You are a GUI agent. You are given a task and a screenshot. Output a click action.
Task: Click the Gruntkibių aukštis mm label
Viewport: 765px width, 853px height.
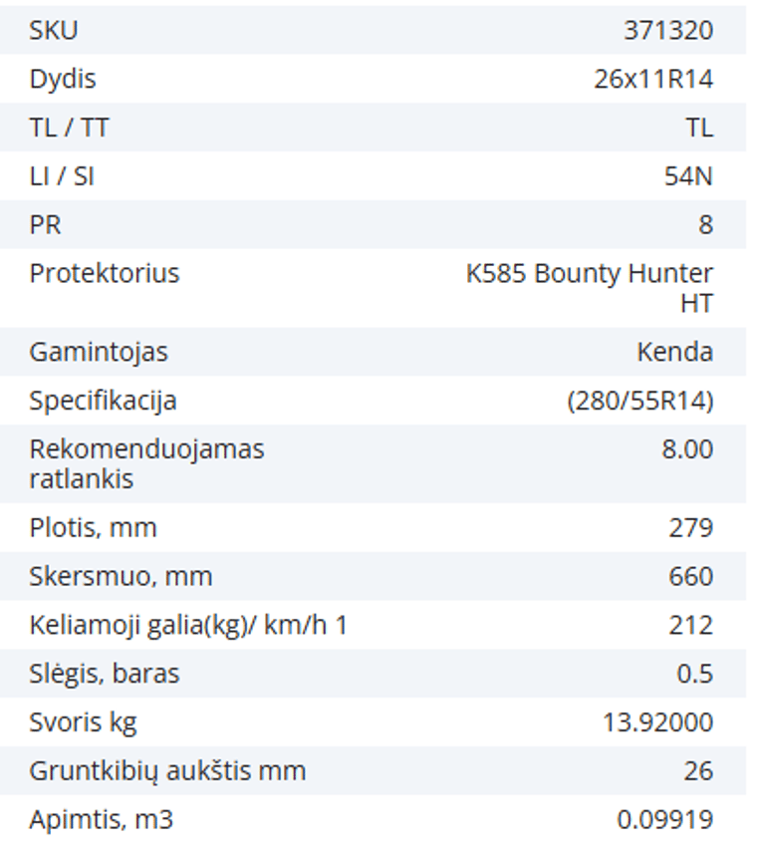[x=167, y=772]
